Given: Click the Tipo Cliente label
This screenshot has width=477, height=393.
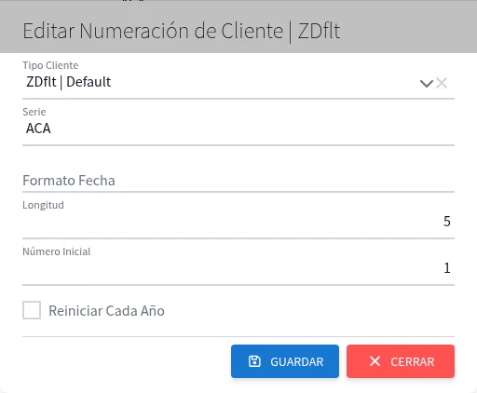Looking at the screenshot, I should pos(50,65).
